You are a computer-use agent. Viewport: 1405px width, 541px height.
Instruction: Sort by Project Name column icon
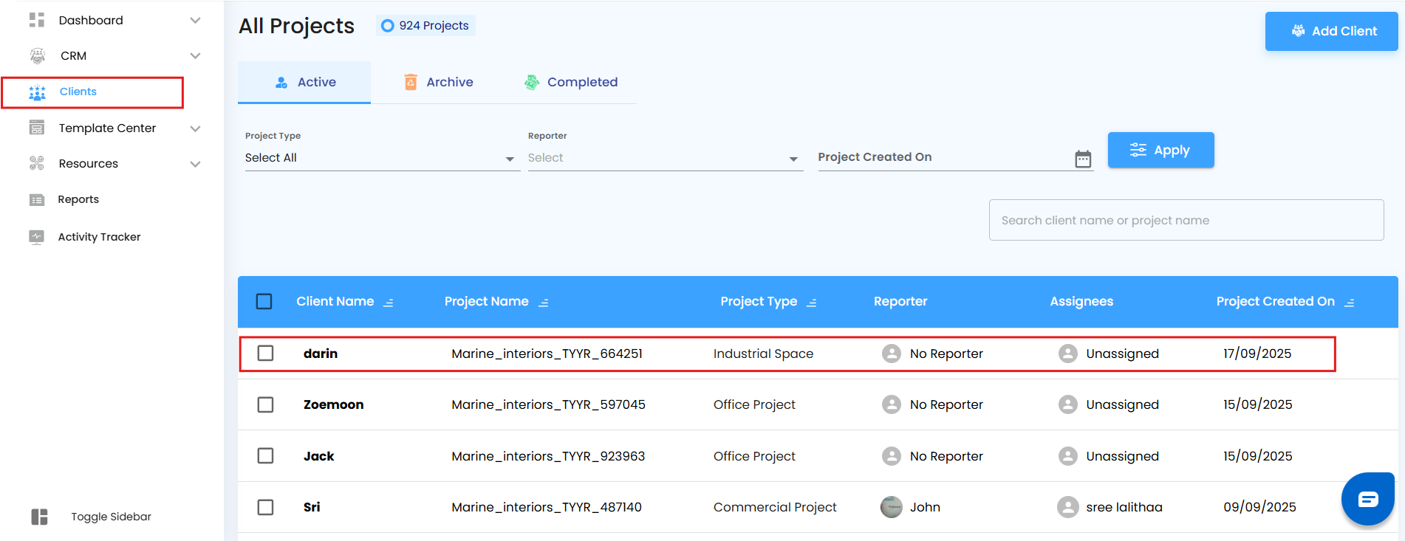tap(544, 303)
